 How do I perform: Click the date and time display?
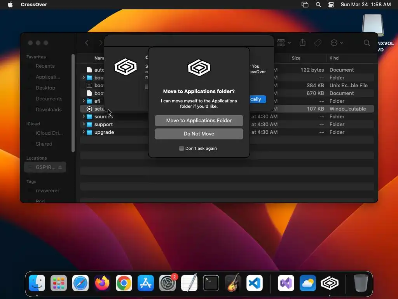365,4
